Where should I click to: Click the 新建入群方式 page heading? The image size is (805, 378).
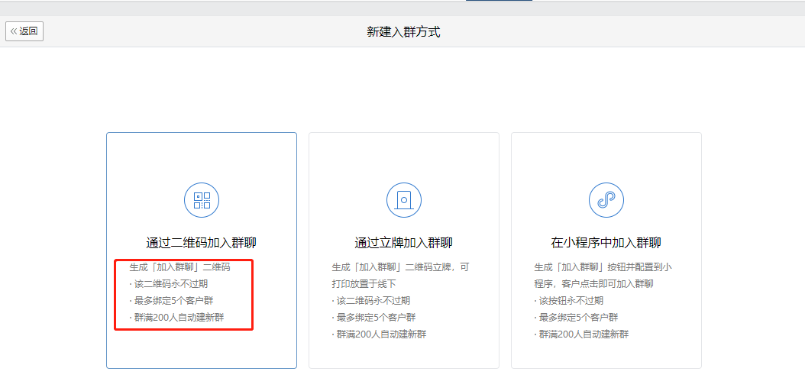point(403,32)
